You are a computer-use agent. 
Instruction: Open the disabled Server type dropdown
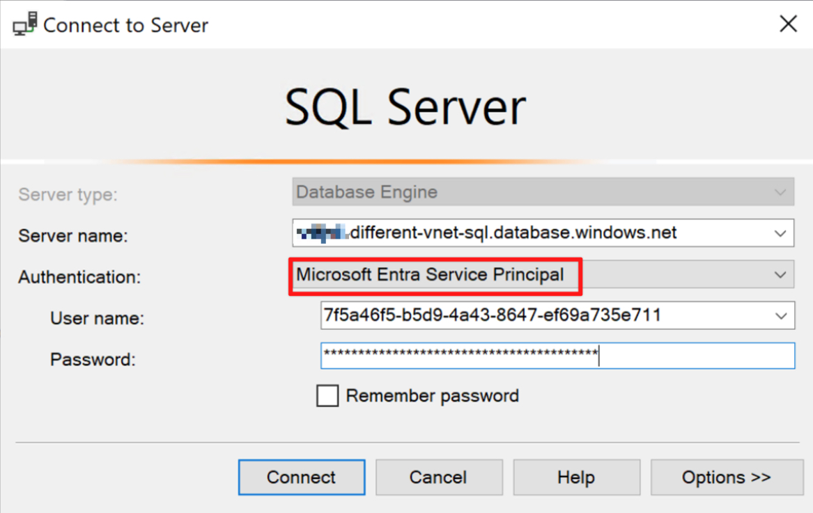click(543, 192)
